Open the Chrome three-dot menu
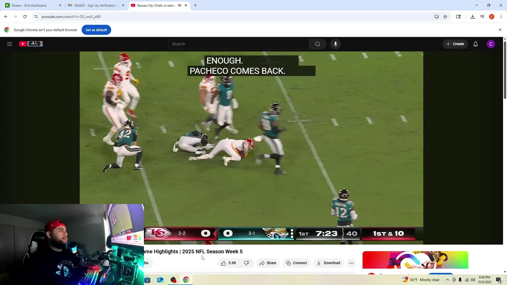Screen dimensions: 507x285 coord(501,17)
